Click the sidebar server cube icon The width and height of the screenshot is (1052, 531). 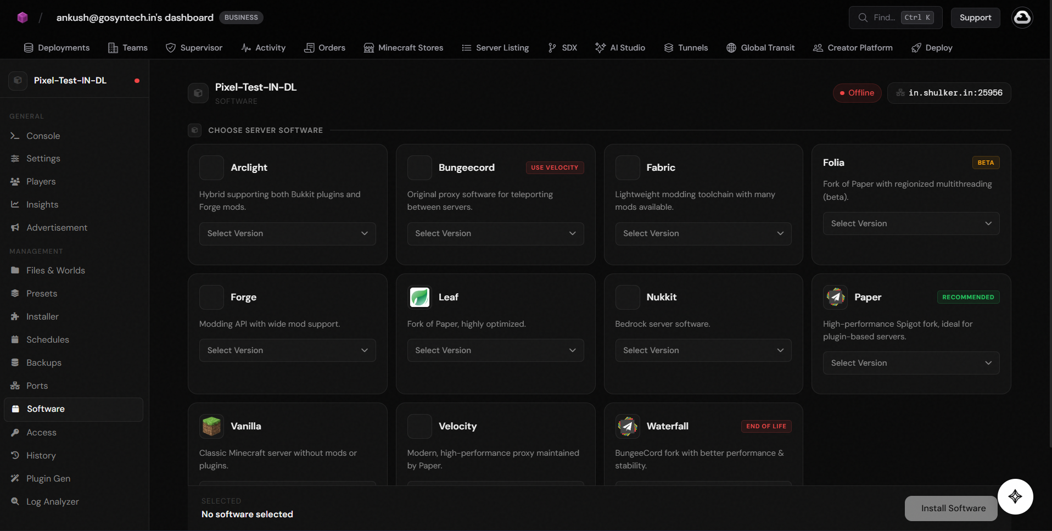[18, 80]
